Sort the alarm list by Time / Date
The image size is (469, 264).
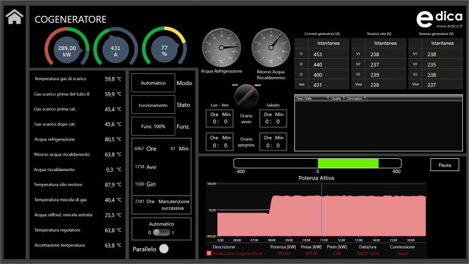(x=312, y=98)
